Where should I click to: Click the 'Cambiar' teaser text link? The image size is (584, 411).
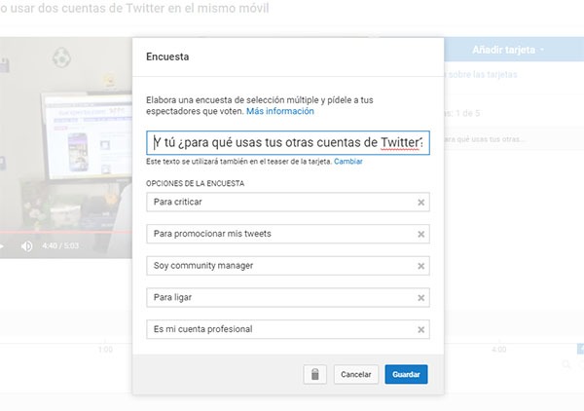tap(347, 161)
